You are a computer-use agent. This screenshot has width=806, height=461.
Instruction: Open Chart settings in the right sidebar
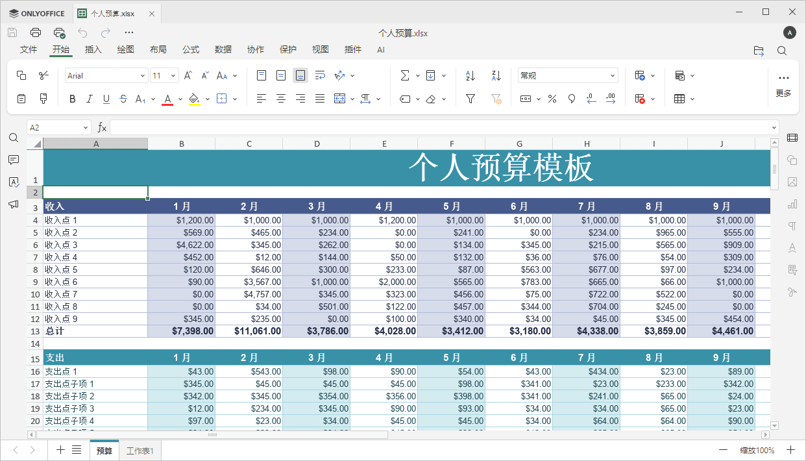pos(792,203)
